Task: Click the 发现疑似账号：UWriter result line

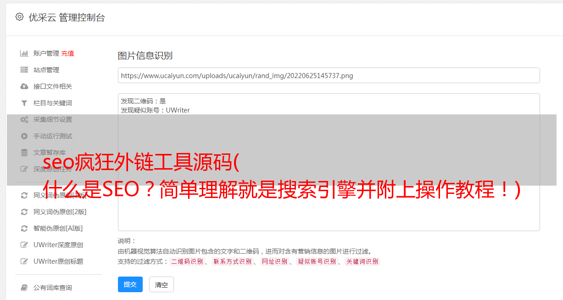Action: [x=156, y=110]
